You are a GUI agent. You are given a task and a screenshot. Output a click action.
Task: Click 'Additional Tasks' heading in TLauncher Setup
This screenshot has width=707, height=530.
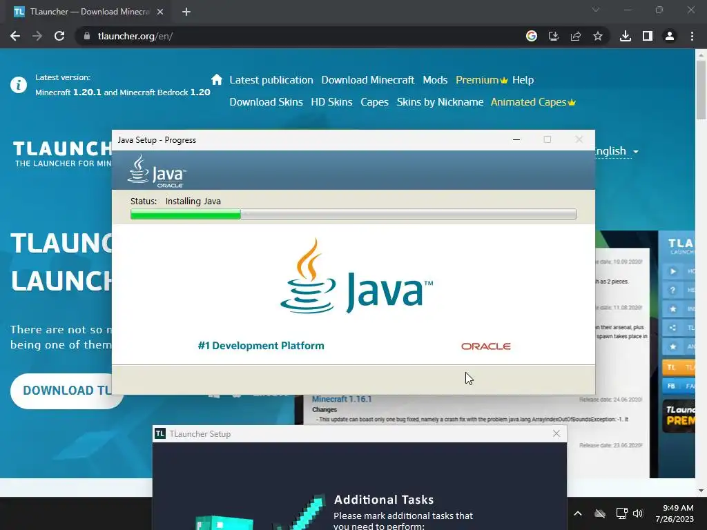tap(384, 500)
